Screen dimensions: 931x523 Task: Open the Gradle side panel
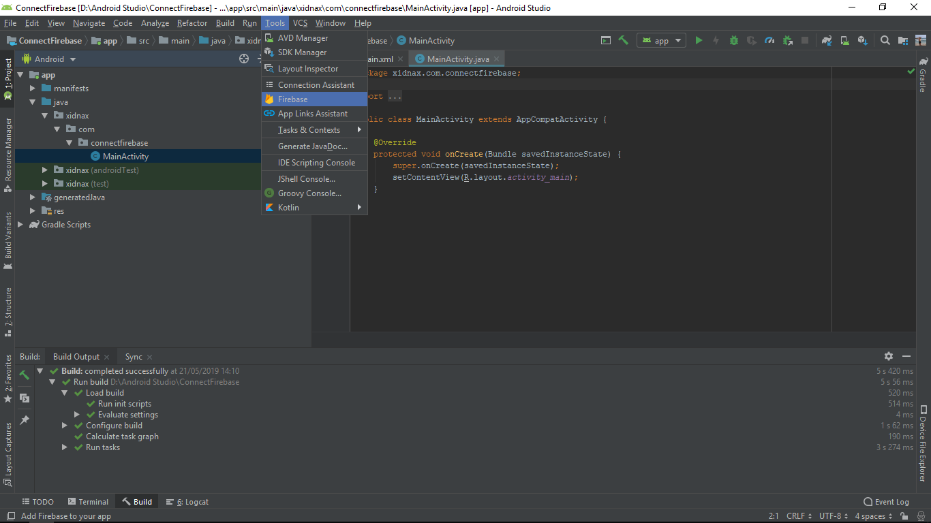pyautogui.click(x=923, y=76)
